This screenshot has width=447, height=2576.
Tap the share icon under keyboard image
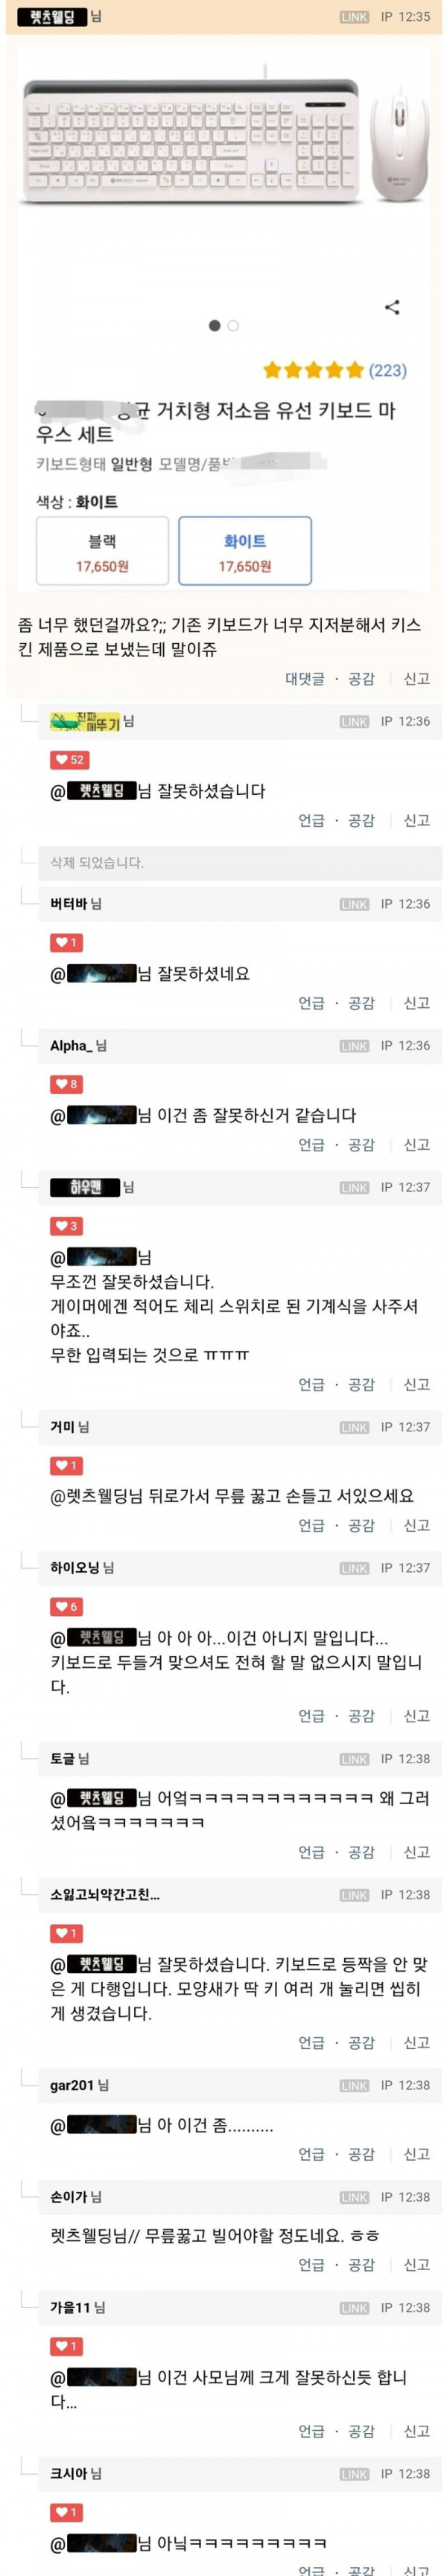point(392,307)
